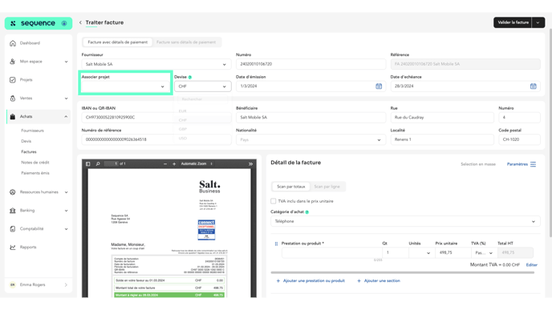Open the Fournisseur Salt Mobile SA dropdown

(156, 64)
